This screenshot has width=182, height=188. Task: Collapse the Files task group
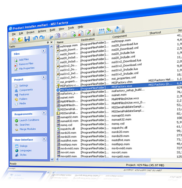43,51
